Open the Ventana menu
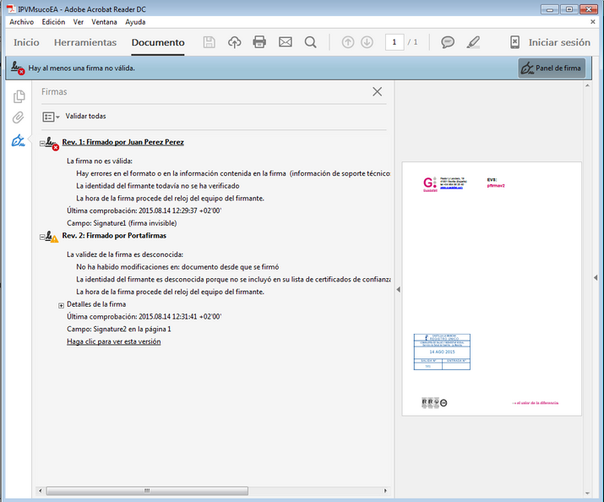This screenshot has width=604, height=502. [104, 22]
